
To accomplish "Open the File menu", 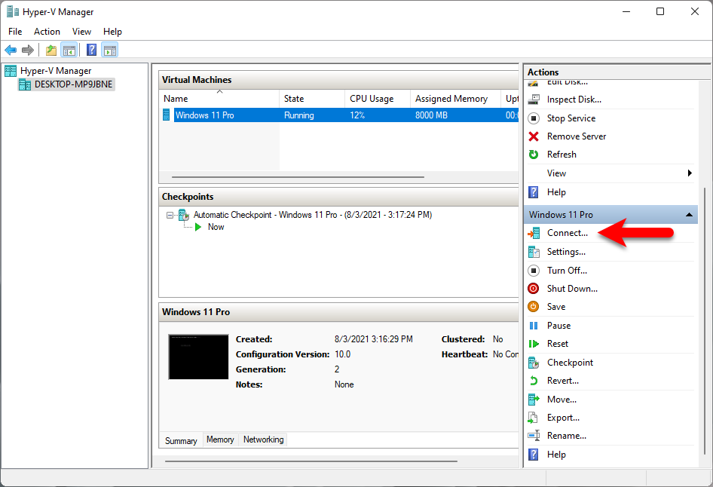I will [15, 32].
